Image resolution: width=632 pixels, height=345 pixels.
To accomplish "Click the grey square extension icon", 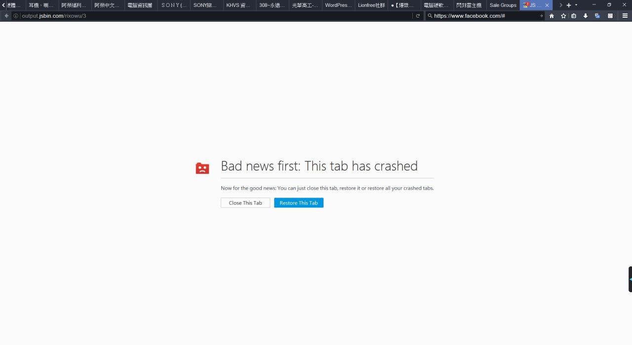I will tap(610, 16).
